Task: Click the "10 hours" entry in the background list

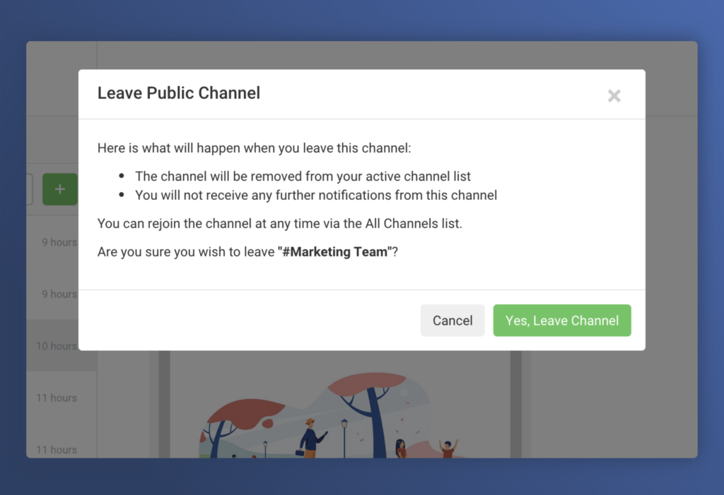Action: (x=57, y=346)
